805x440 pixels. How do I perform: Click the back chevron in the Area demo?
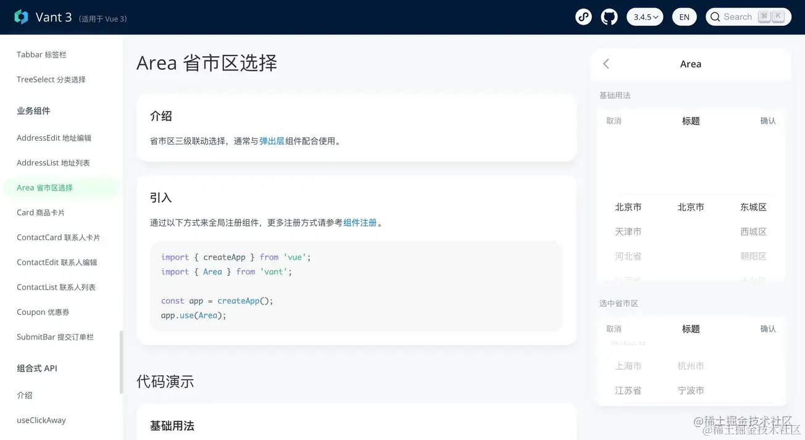pyautogui.click(x=606, y=64)
